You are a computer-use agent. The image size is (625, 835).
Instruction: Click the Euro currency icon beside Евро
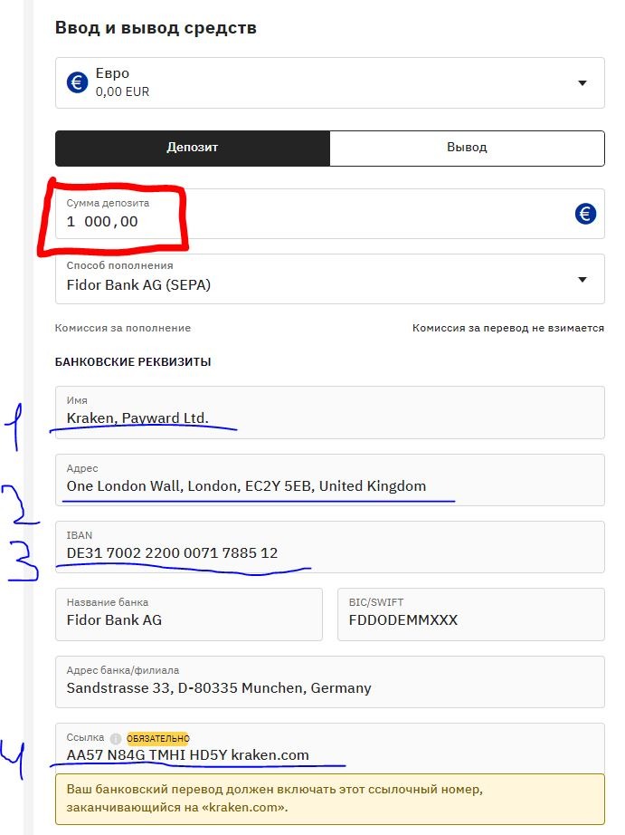point(77,82)
